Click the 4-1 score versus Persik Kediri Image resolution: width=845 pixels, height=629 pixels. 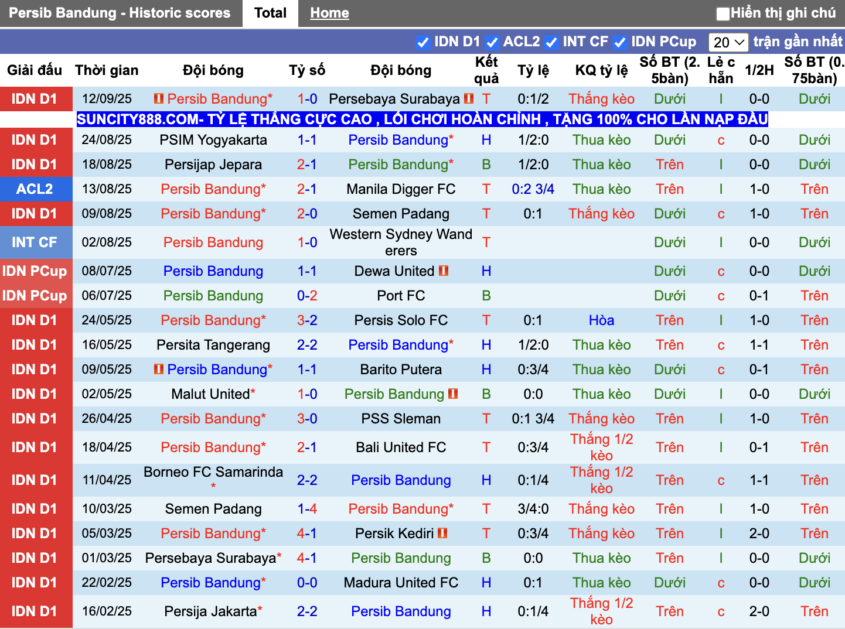pyautogui.click(x=307, y=534)
